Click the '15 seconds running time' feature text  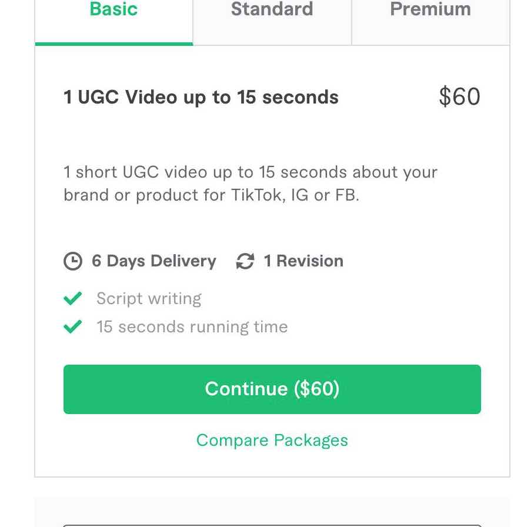coord(192,327)
